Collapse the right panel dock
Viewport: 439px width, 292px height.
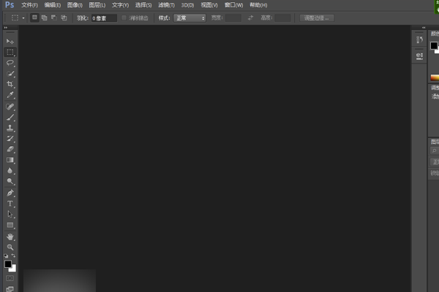[x=424, y=28]
